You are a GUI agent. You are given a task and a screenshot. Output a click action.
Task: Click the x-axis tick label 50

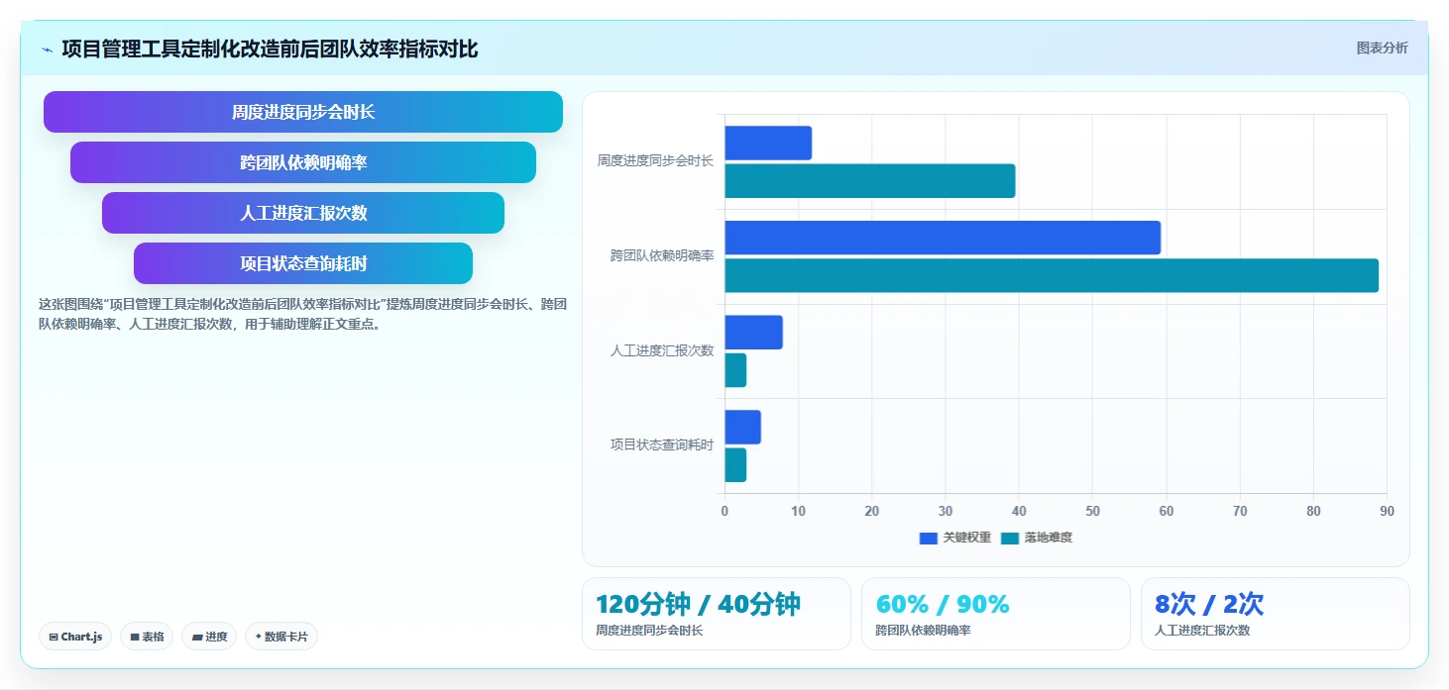pos(1092,511)
